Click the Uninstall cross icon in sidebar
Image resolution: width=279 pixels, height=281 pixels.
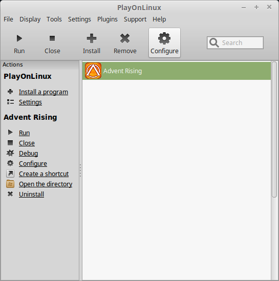(x=10, y=194)
